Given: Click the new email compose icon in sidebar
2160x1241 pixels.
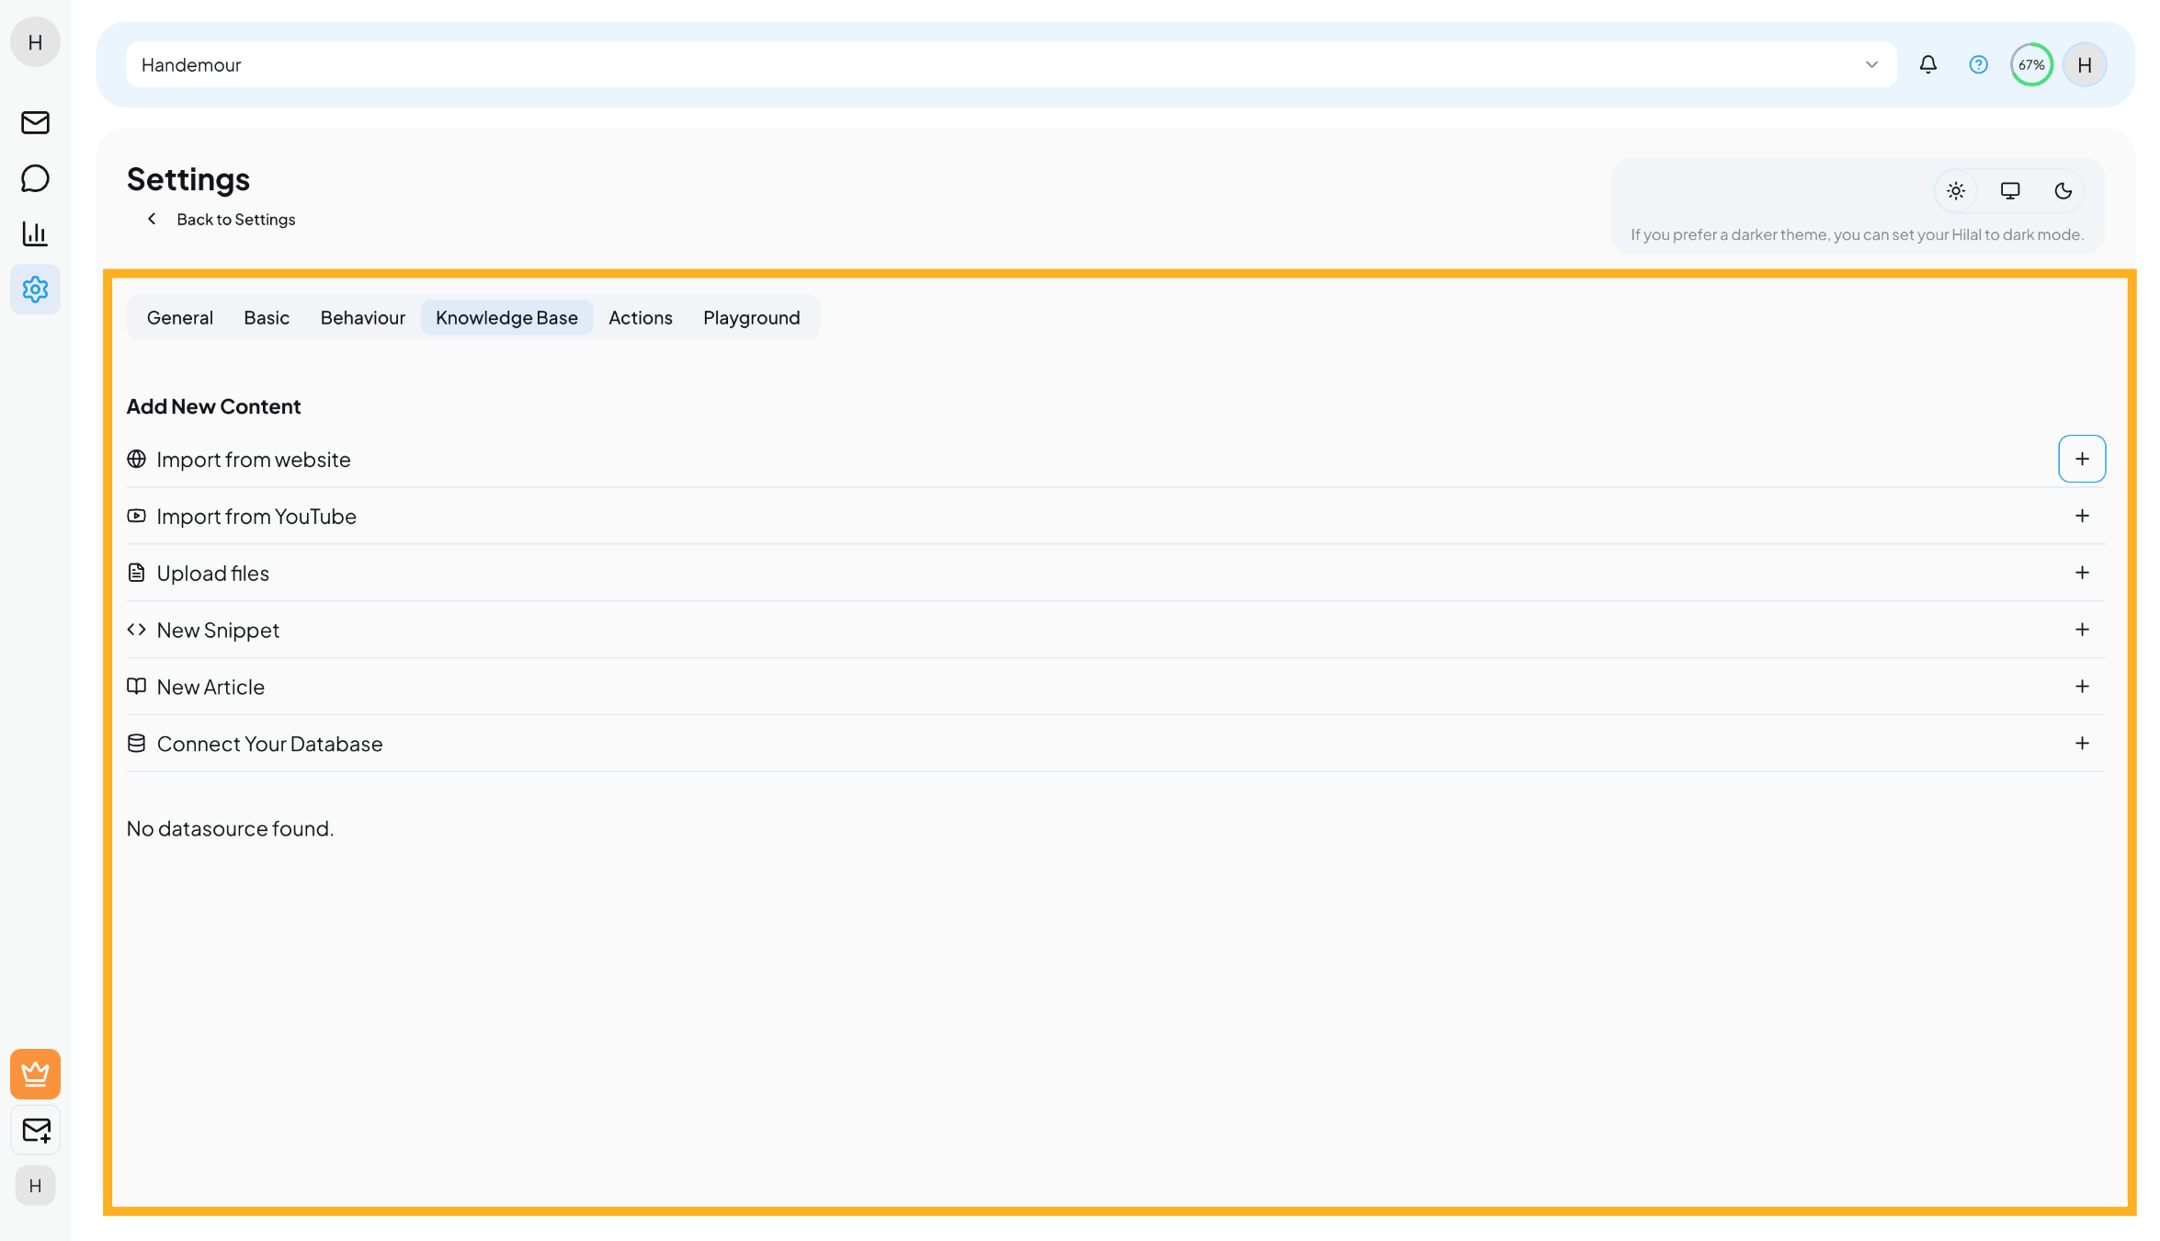Looking at the screenshot, I should 35,1130.
